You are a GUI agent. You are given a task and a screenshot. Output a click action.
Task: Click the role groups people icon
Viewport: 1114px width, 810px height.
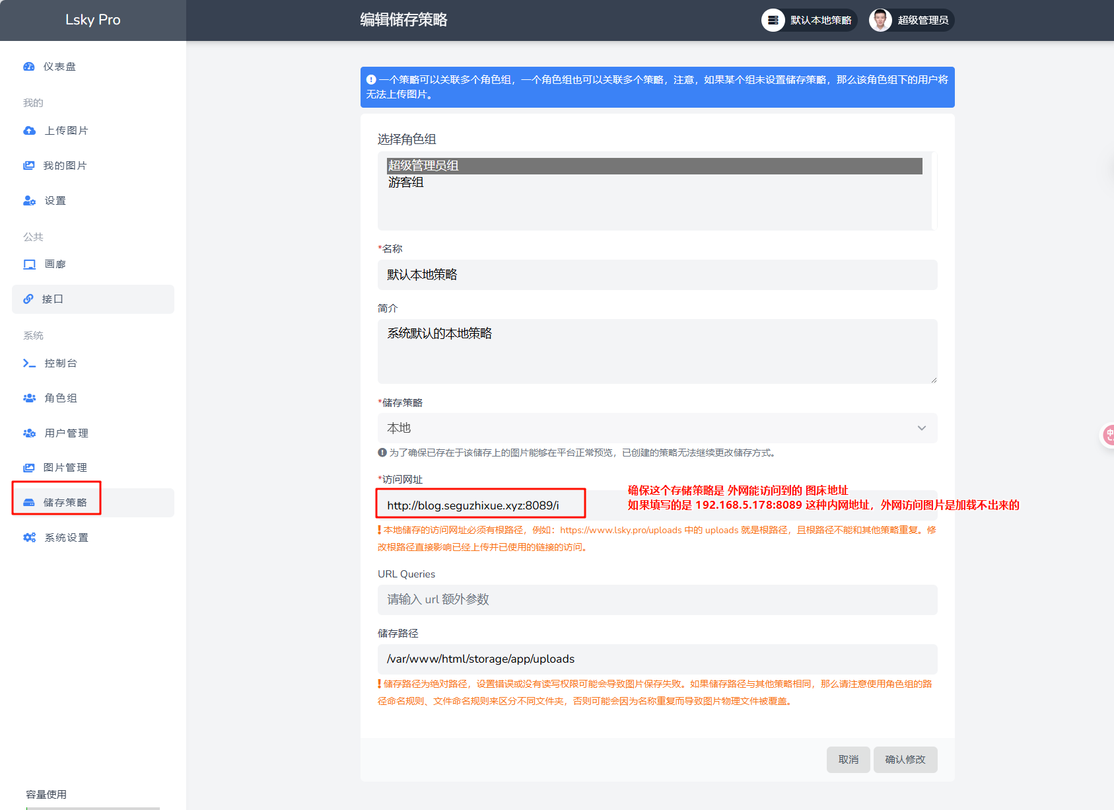pyautogui.click(x=29, y=398)
